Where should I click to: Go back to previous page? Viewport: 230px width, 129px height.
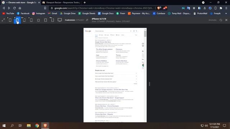tap(4, 8)
